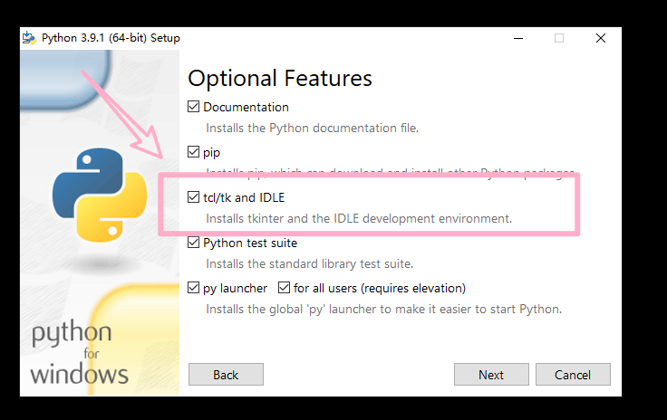Screen dimensions: 667x420
Task: Toggle the py launcher checkbox
Action: pyautogui.click(x=193, y=288)
